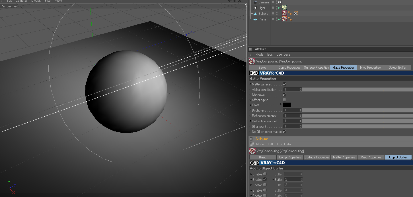Image resolution: width=413 pixels, height=197 pixels.
Task: Uncheck the Enable box for Buffer 2
Action: [x=265, y=179]
